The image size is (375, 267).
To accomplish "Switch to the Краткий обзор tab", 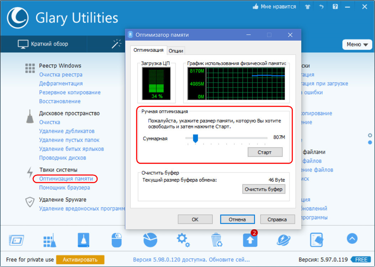I will (x=43, y=44).
